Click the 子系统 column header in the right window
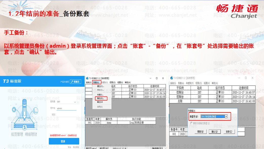This screenshot has height=149, width=264. tap(180, 88)
